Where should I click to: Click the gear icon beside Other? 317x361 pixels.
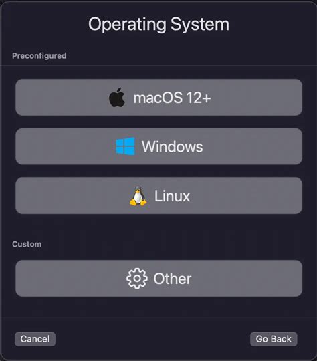[x=137, y=278]
